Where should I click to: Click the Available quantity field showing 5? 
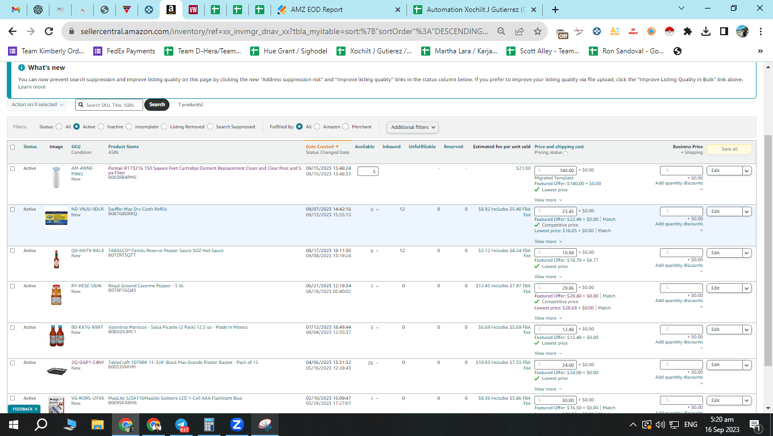[368, 171]
